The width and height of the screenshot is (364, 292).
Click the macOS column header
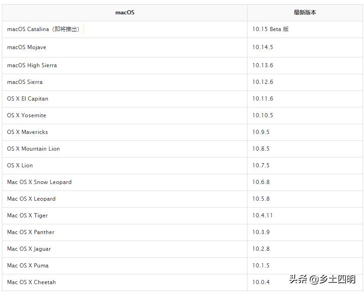pyautogui.click(x=125, y=13)
